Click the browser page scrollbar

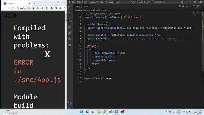[66, 17]
